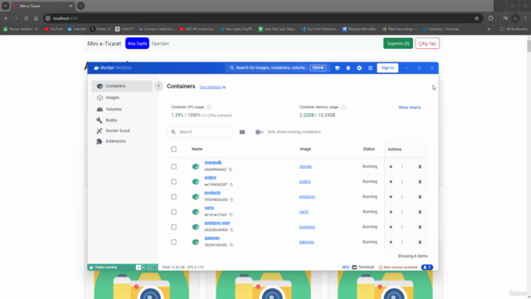531x299 pixels.
Task: Click Sepetim cart button on webpage
Action: [398, 43]
